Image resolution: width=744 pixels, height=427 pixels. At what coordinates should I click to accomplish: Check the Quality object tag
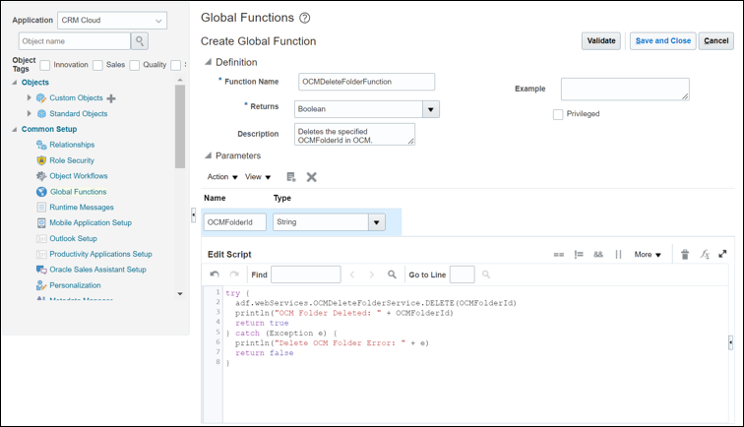coord(135,65)
